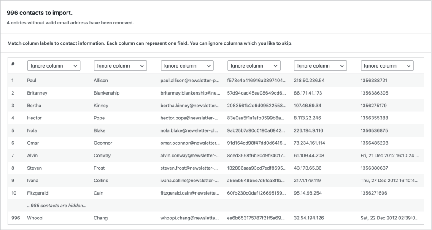Click the '996 contacts to import' heading
Viewport: 432px width, 230px height.
39,13
